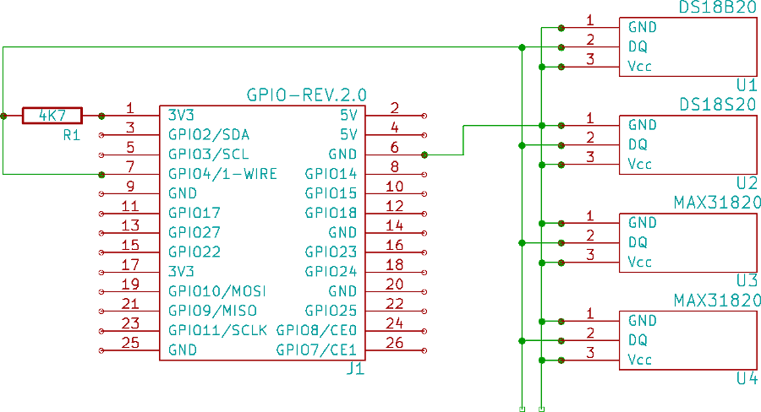
Task: Select the DQ pin label of U3
Action: point(638,242)
